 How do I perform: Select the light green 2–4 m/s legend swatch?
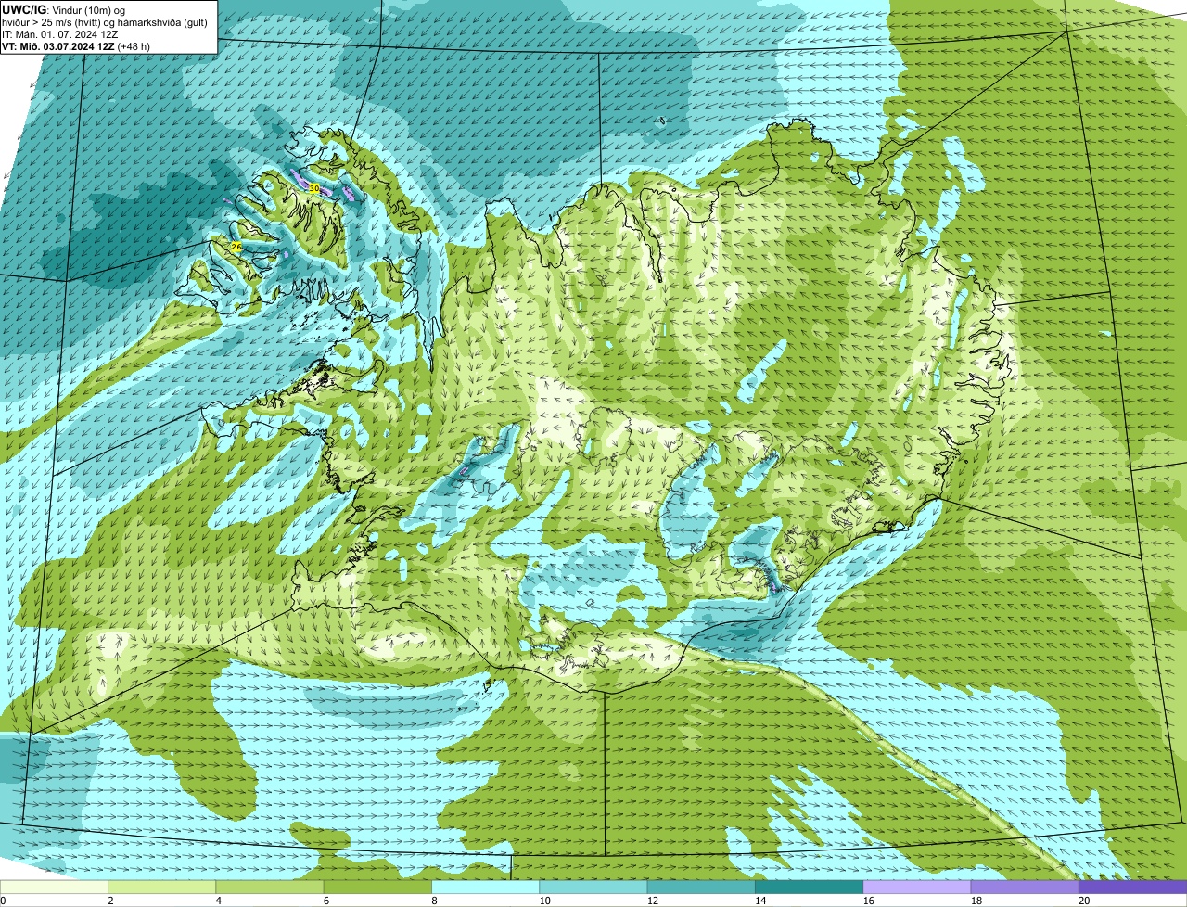[161, 888]
